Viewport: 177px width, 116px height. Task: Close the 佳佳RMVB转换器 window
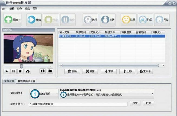tap(174, 4)
